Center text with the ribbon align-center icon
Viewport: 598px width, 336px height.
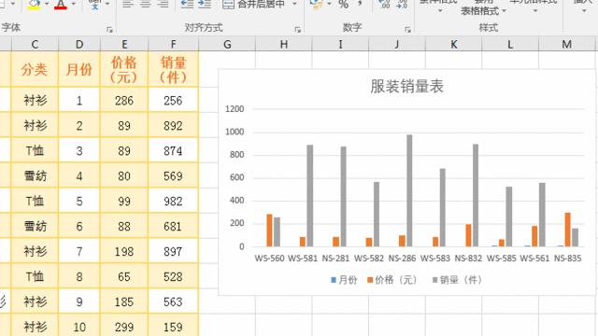coord(146,4)
